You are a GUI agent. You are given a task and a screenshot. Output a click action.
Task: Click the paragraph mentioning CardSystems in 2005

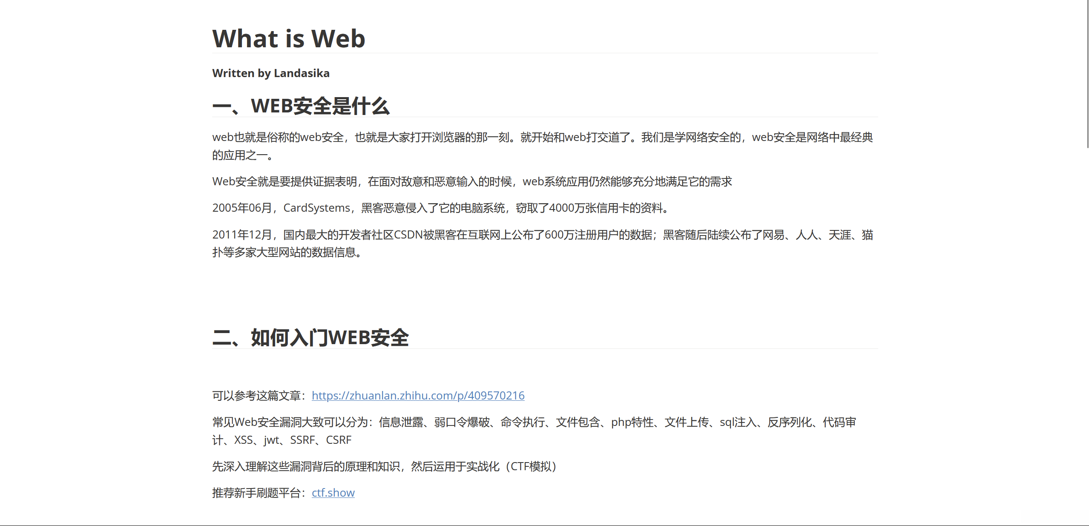[x=441, y=208]
